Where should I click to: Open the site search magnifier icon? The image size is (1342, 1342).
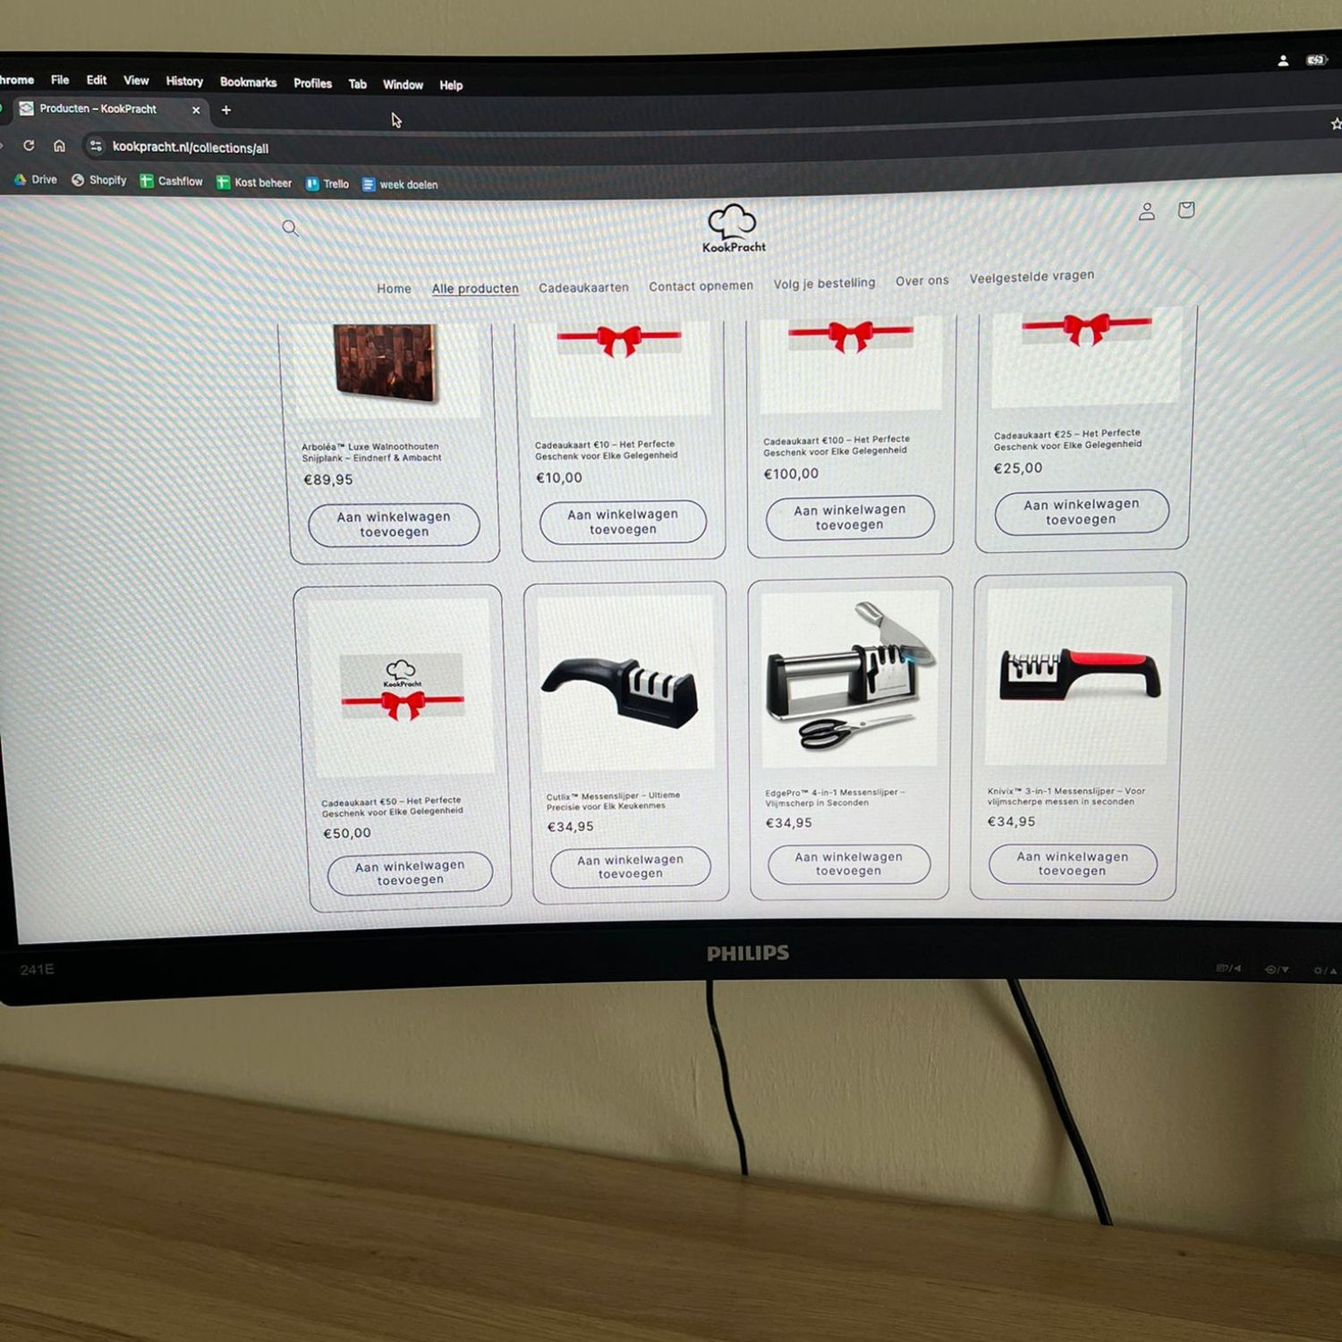coord(290,227)
